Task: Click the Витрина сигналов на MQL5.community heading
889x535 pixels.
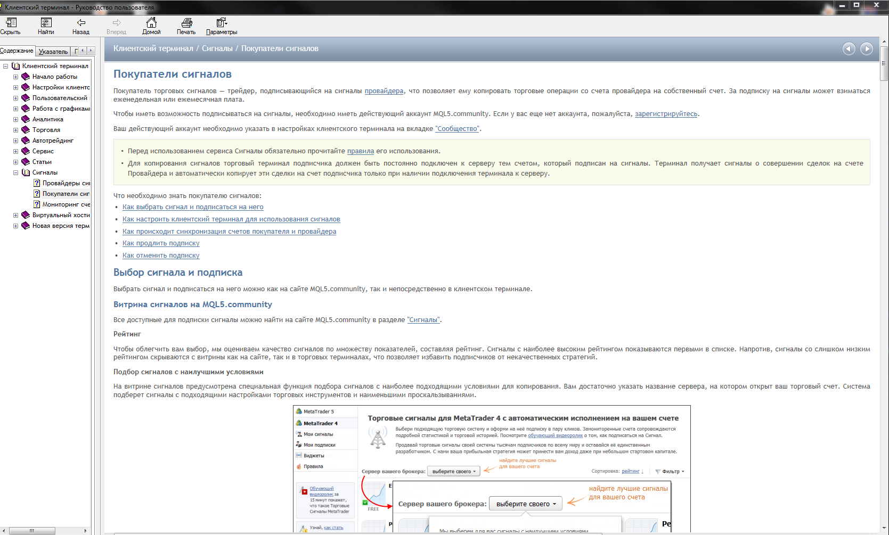Action: 193,304
